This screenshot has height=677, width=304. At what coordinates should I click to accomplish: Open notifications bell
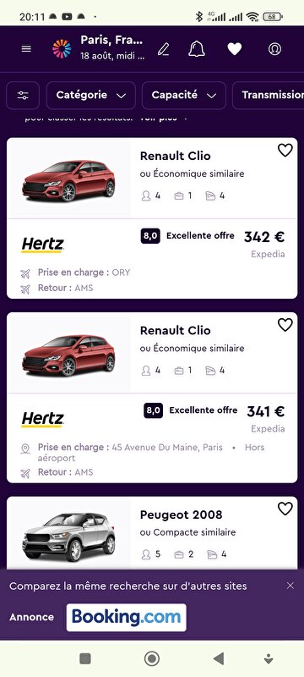click(x=197, y=49)
